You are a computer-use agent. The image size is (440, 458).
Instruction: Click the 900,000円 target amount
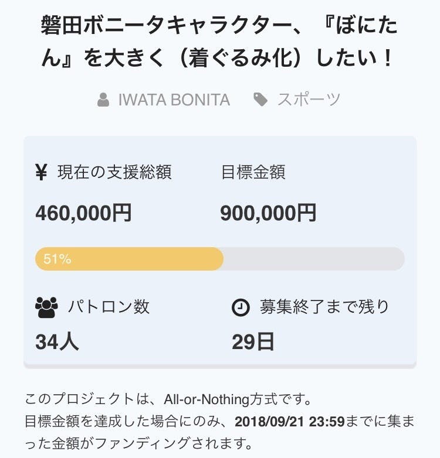pyautogui.click(x=268, y=214)
